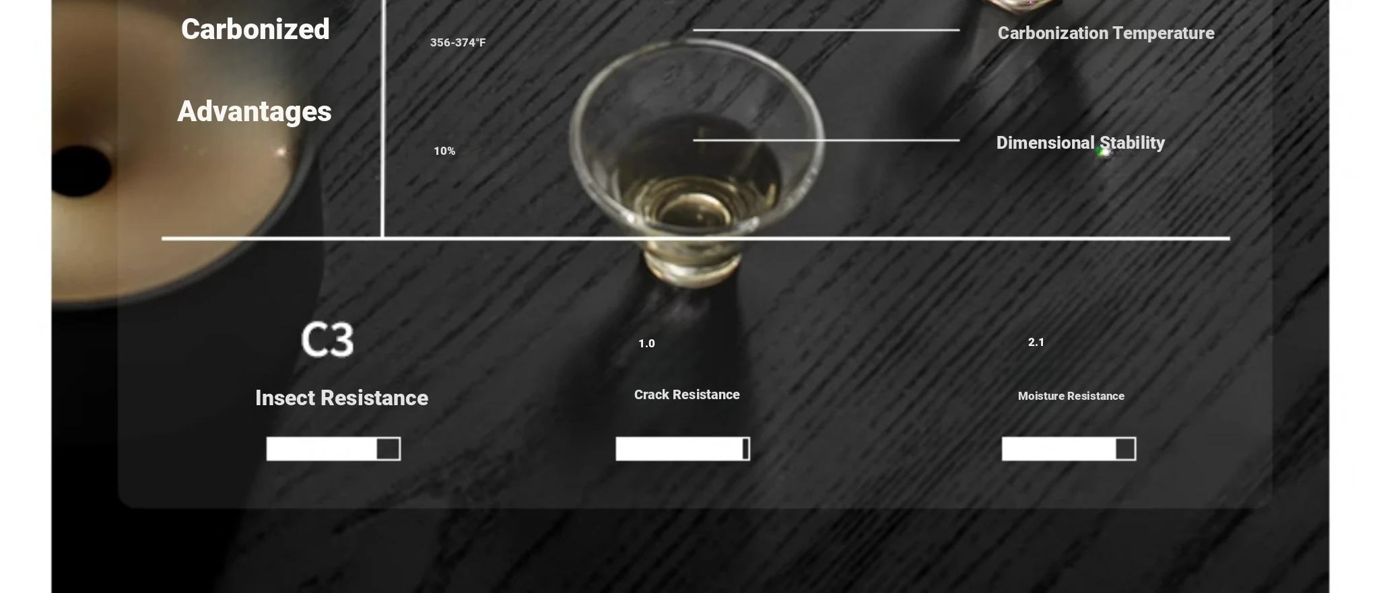This screenshot has width=1379, height=593.
Task: Click the Moisture Resistance progress bar
Action: click(1069, 449)
